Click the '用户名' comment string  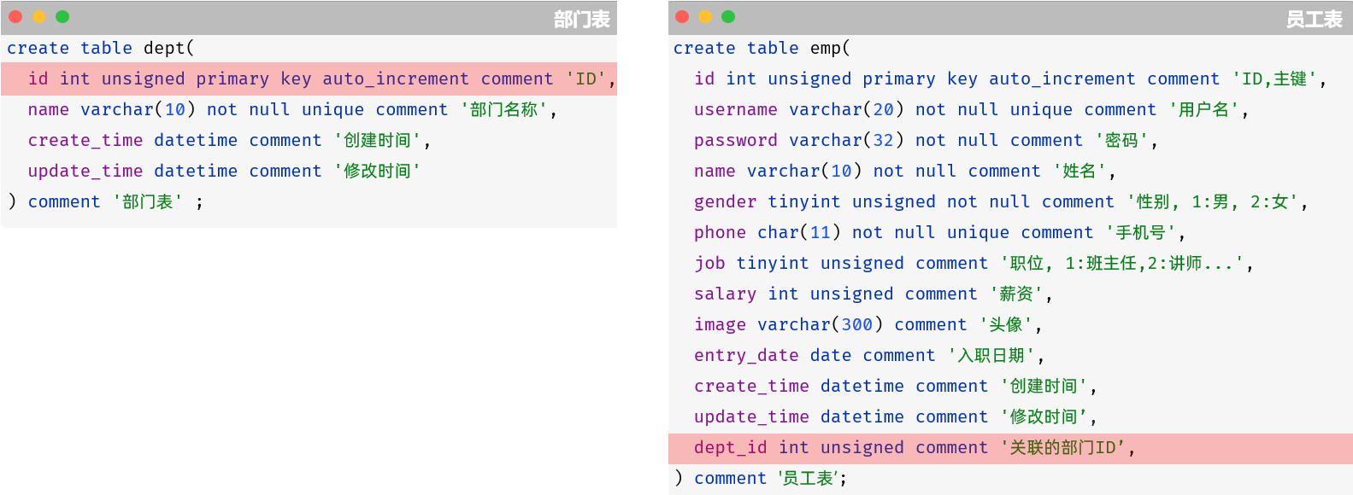(1203, 110)
